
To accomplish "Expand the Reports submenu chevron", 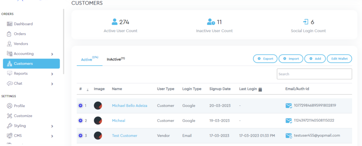I will tap(52, 74).
